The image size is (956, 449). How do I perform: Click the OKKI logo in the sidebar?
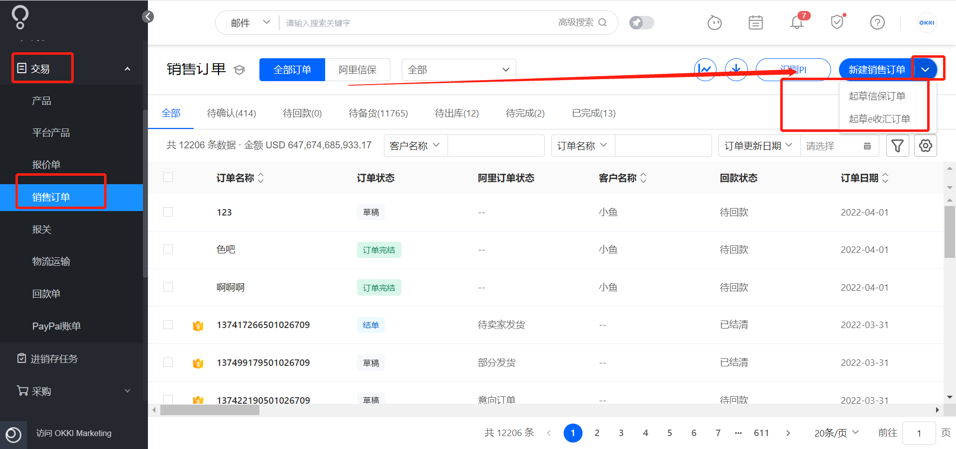[20, 17]
